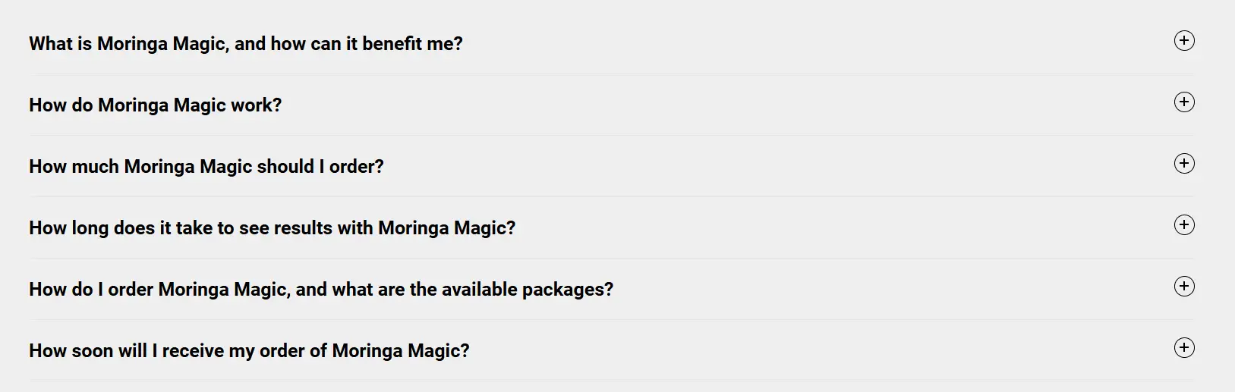The height and width of the screenshot is (392, 1235).
Task: Hit the plus icon next to "How long does it take"
Action: tap(1184, 225)
